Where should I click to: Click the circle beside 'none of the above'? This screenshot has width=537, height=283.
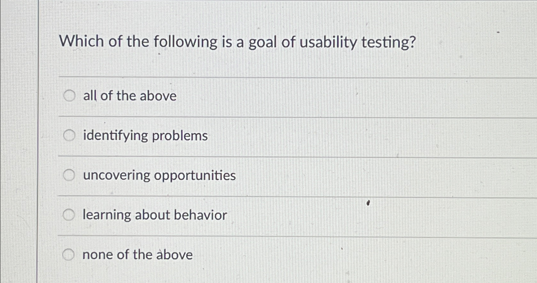[x=69, y=254]
